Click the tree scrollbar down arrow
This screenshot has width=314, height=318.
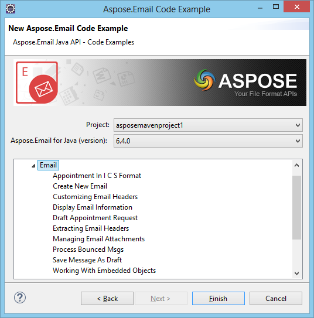297,273
